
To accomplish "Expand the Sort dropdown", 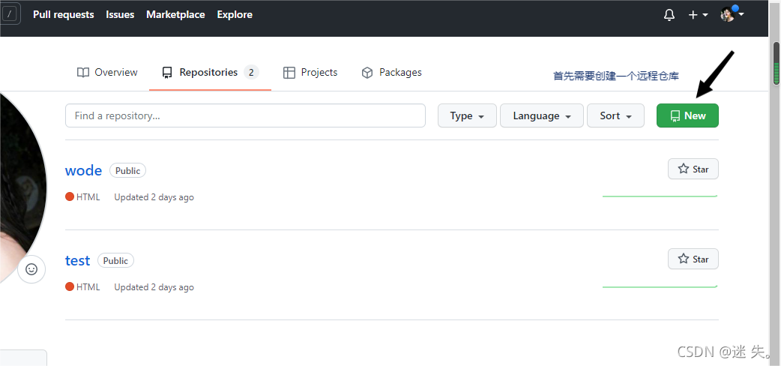I will [x=615, y=115].
